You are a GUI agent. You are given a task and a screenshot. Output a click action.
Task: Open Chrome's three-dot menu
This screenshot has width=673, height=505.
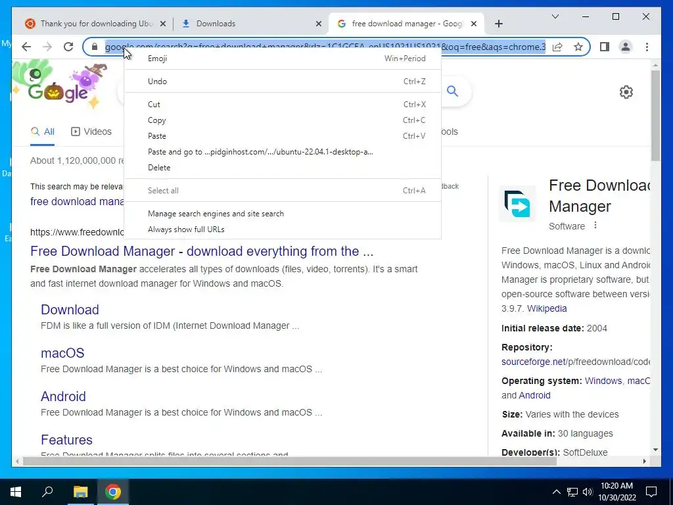click(x=647, y=47)
